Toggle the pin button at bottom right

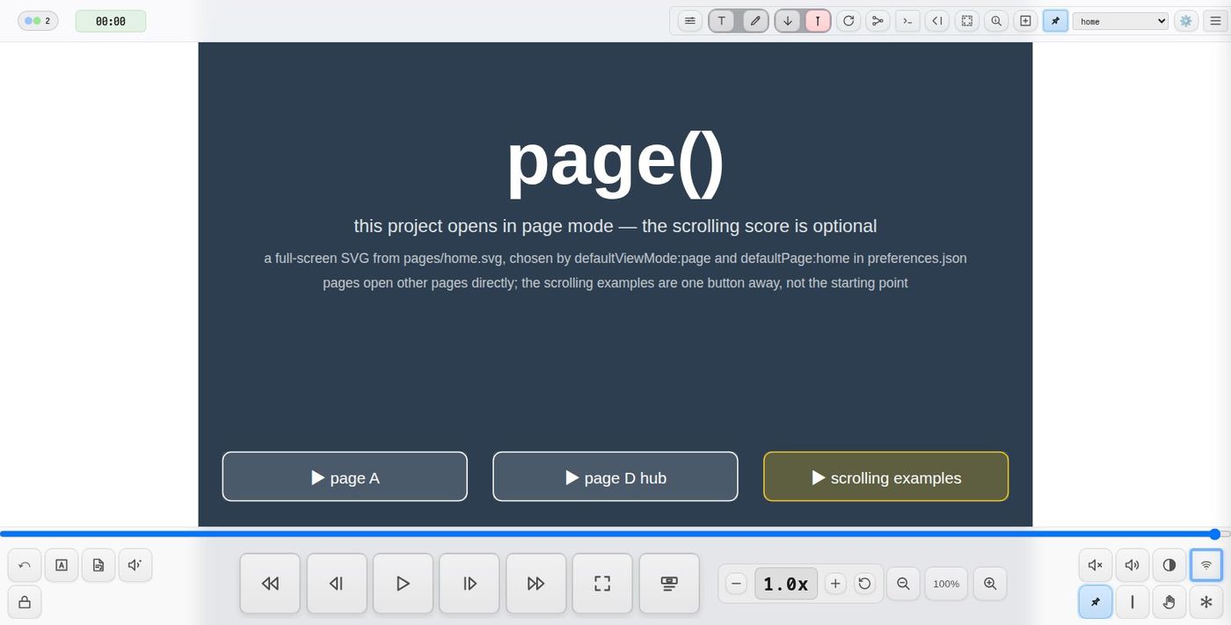(x=1096, y=602)
